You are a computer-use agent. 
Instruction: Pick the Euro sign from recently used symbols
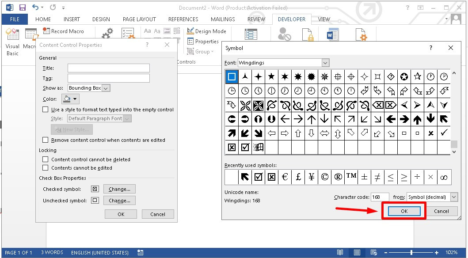(285, 177)
